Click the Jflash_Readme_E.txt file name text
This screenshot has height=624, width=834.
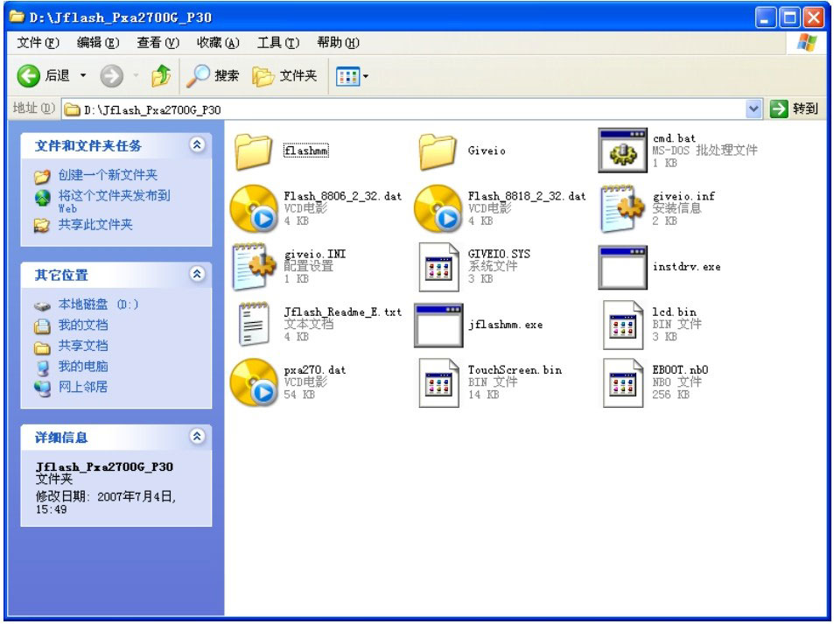342,312
